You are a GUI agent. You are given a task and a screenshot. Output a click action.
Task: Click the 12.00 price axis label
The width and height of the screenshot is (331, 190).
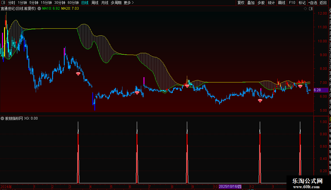click(x=322, y=13)
